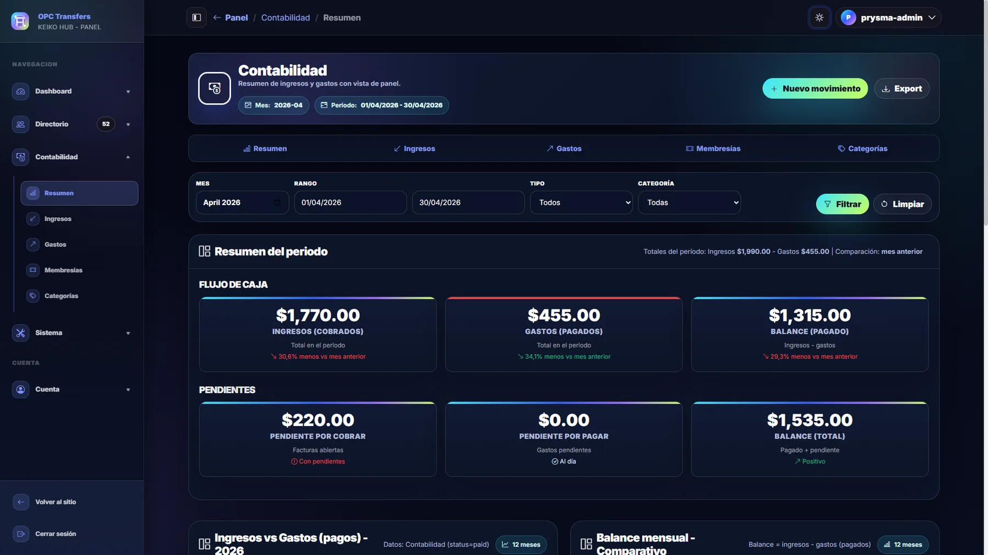This screenshot has width=988, height=555.
Task: Open the Mes calendar picker icon
Action: (277, 202)
